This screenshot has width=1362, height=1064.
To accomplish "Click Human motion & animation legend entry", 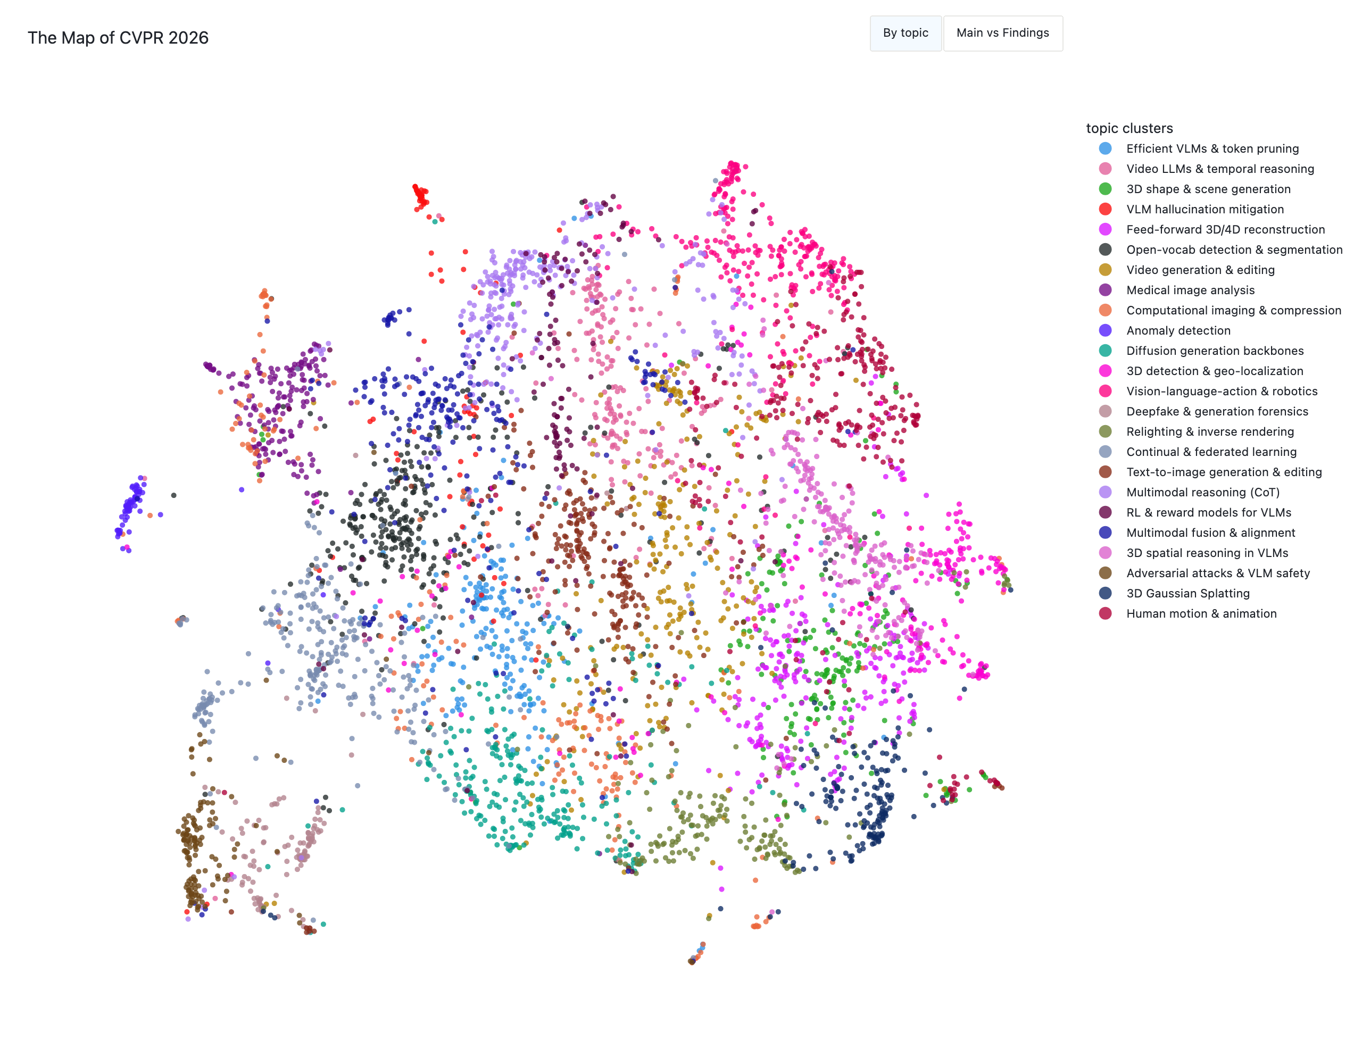I will (1187, 614).
